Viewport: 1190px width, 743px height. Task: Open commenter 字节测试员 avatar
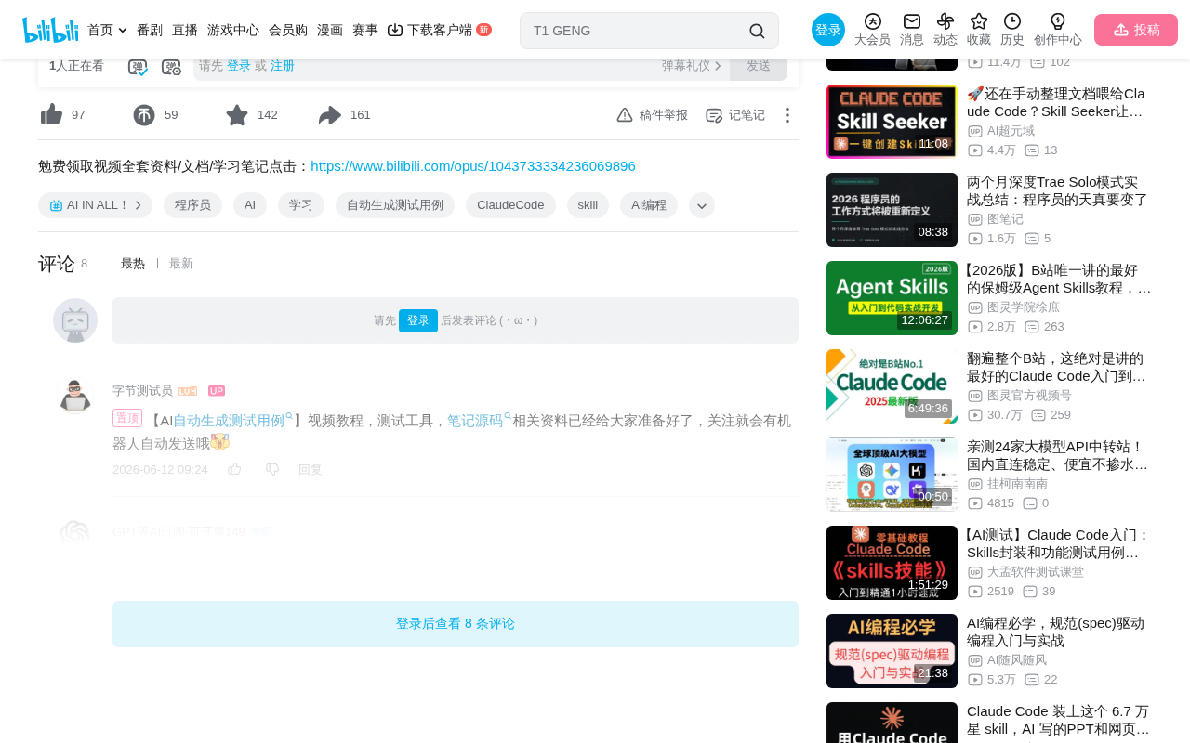click(x=75, y=397)
